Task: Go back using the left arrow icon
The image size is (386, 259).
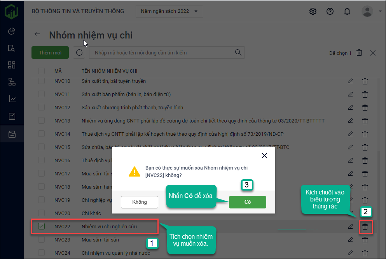Action: click(x=37, y=34)
